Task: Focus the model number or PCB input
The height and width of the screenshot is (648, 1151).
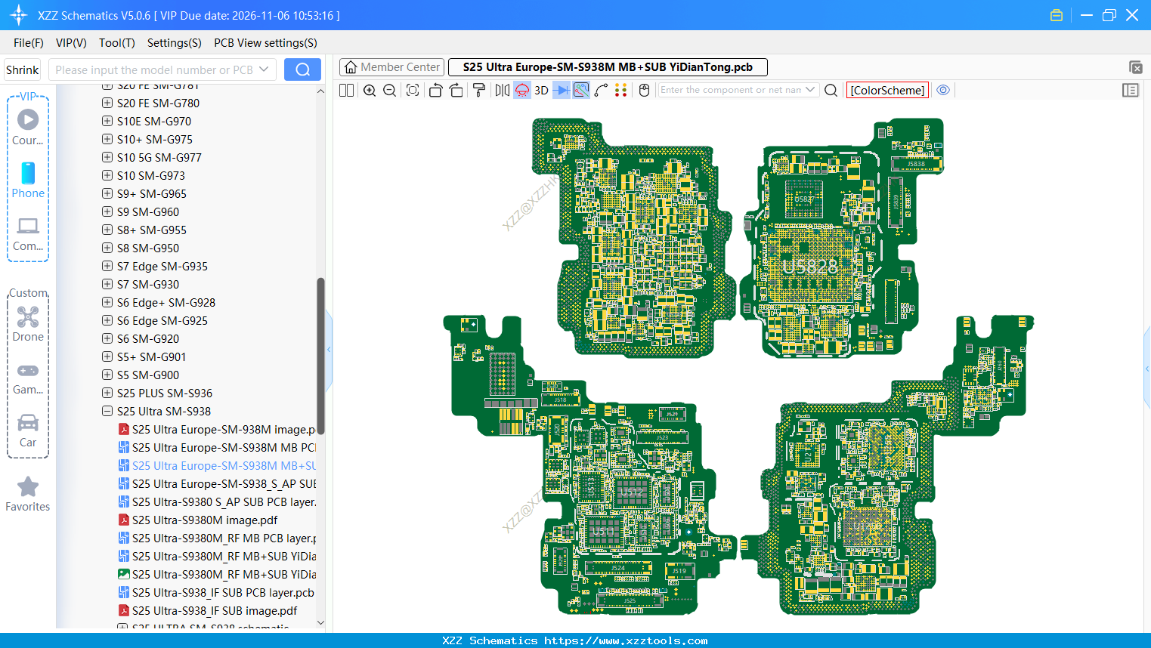Action: tap(154, 69)
